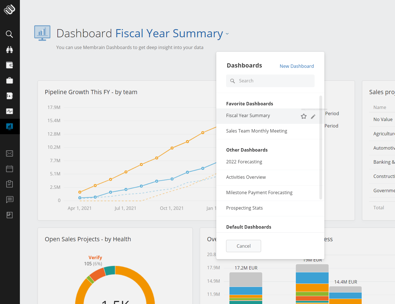Open the clipboard tasks icon

(10, 184)
